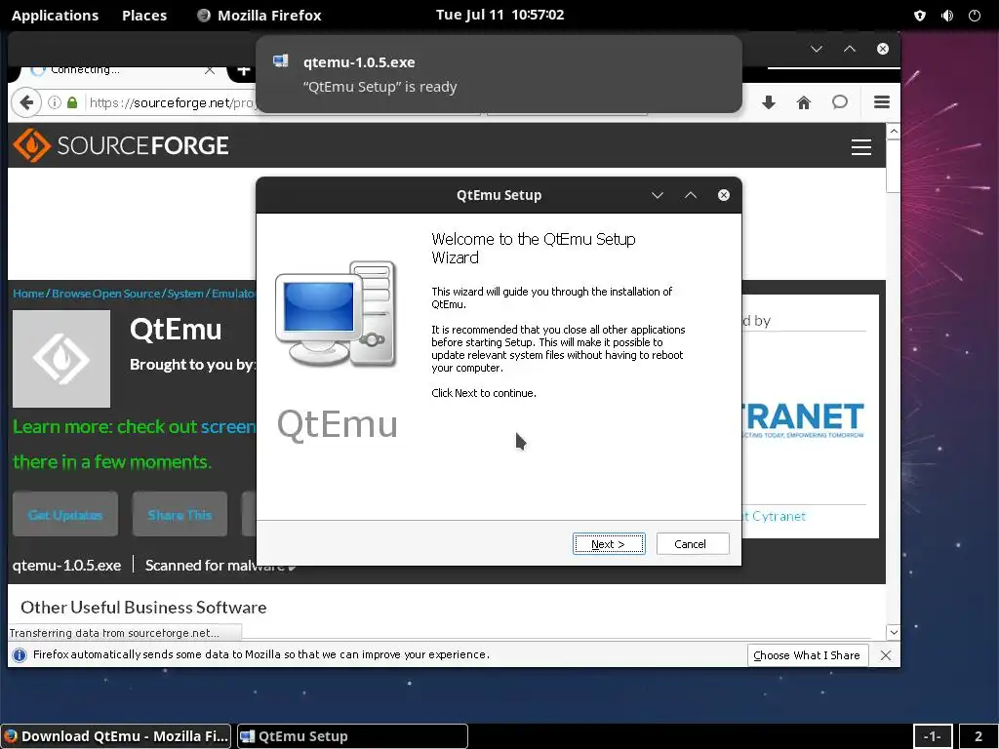Switch to Download QtEmu Firefox taskbar item
This screenshot has width=999, height=749.
(x=117, y=736)
